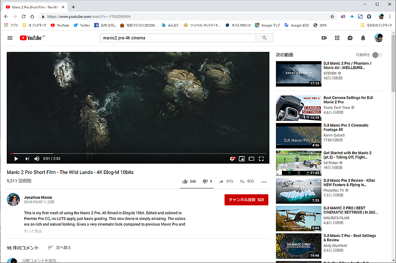This screenshot has width=396, height=263.
Task: Open the YouTube apps grid icon
Action: (x=337, y=38)
